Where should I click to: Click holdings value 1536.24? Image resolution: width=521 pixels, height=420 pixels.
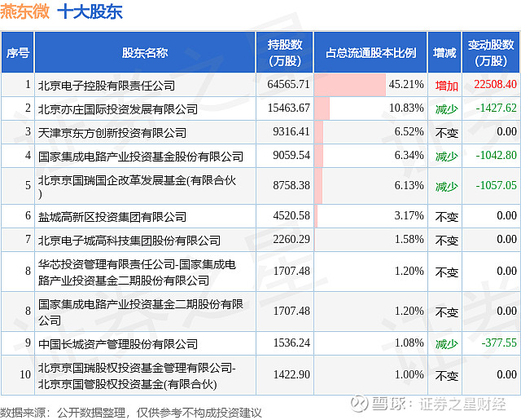(x=291, y=343)
